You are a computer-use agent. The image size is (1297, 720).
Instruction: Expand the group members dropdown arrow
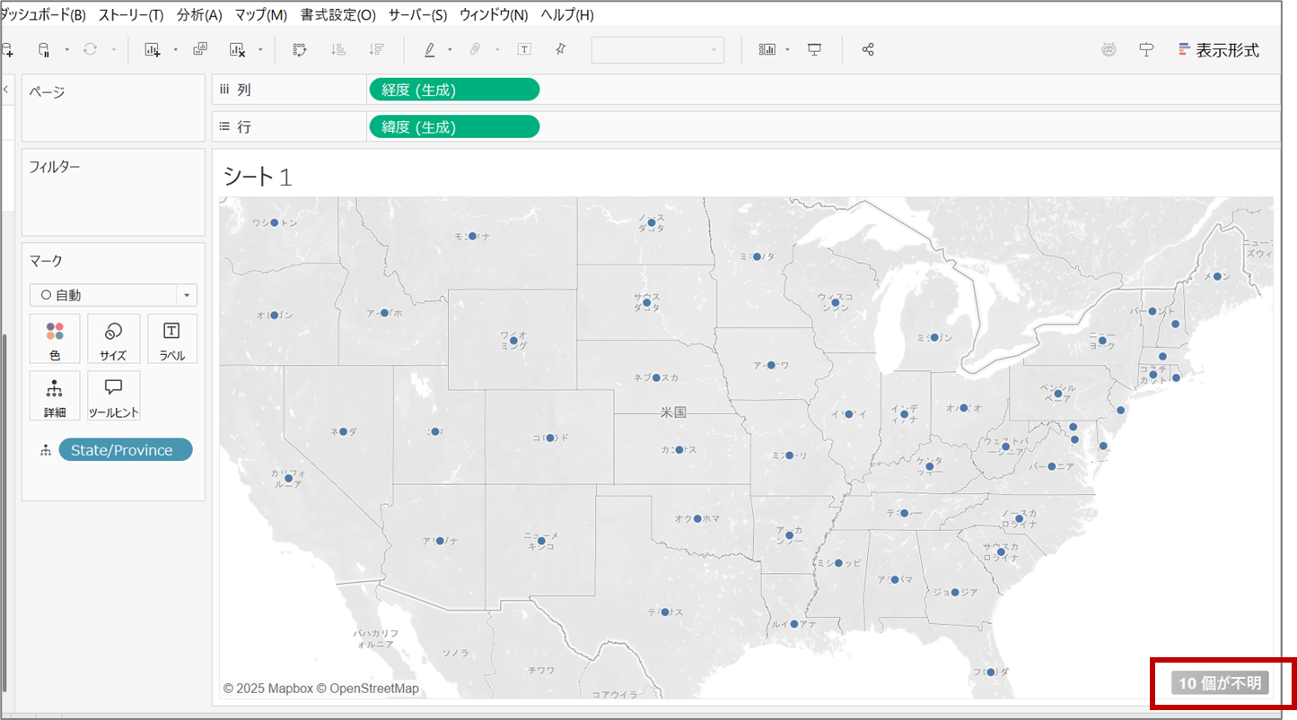[x=496, y=50]
